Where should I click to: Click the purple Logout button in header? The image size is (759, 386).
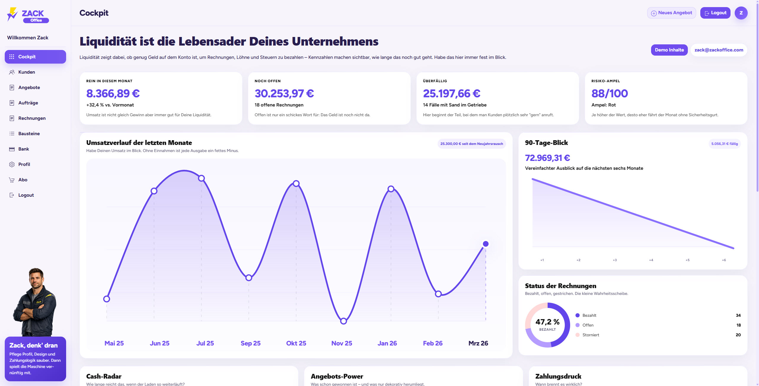coord(715,13)
